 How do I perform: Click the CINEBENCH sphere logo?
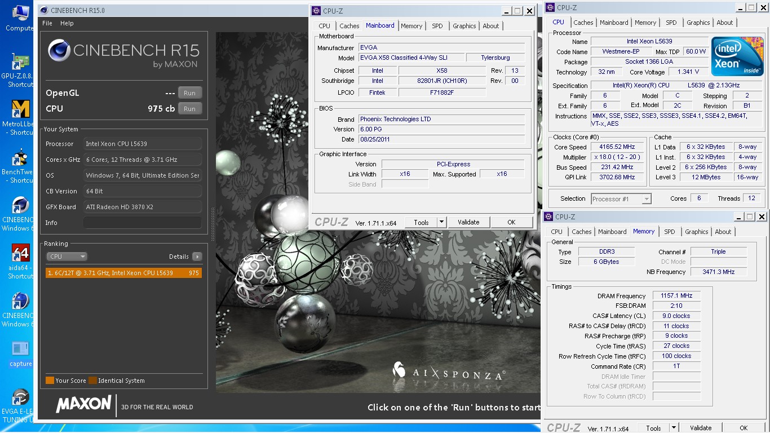click(59, 50)
